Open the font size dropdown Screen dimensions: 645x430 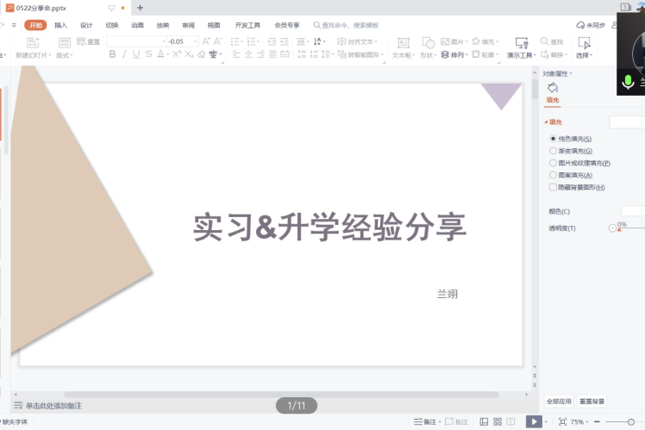point(194,41)
